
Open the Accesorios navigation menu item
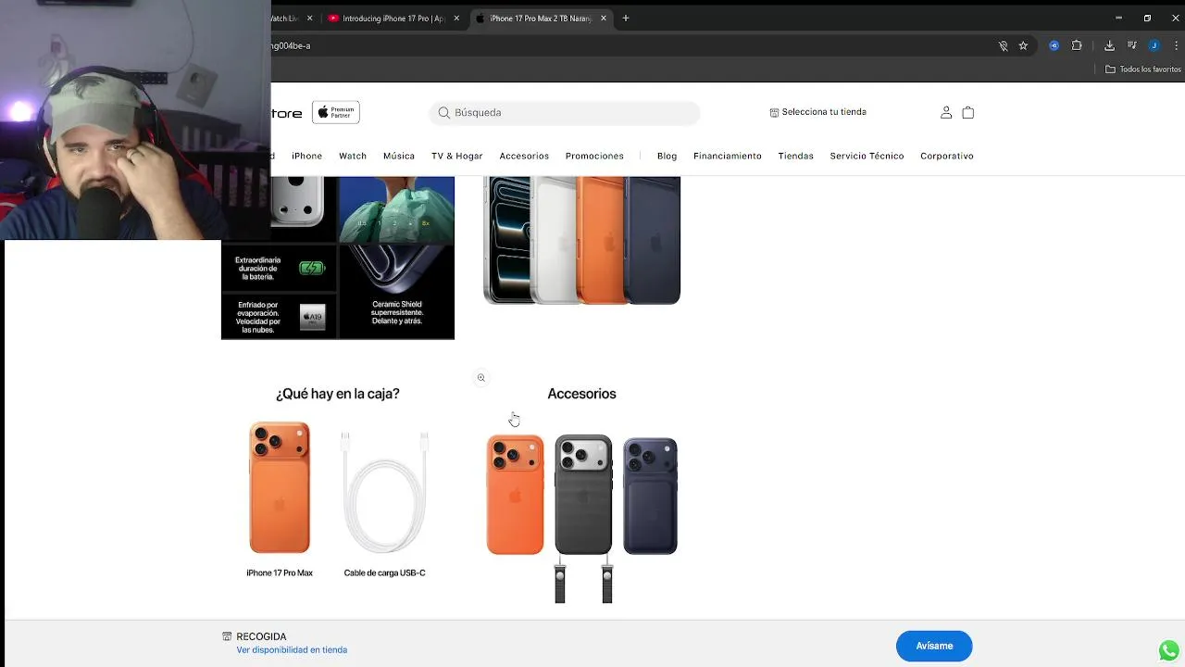click(524, 156)
